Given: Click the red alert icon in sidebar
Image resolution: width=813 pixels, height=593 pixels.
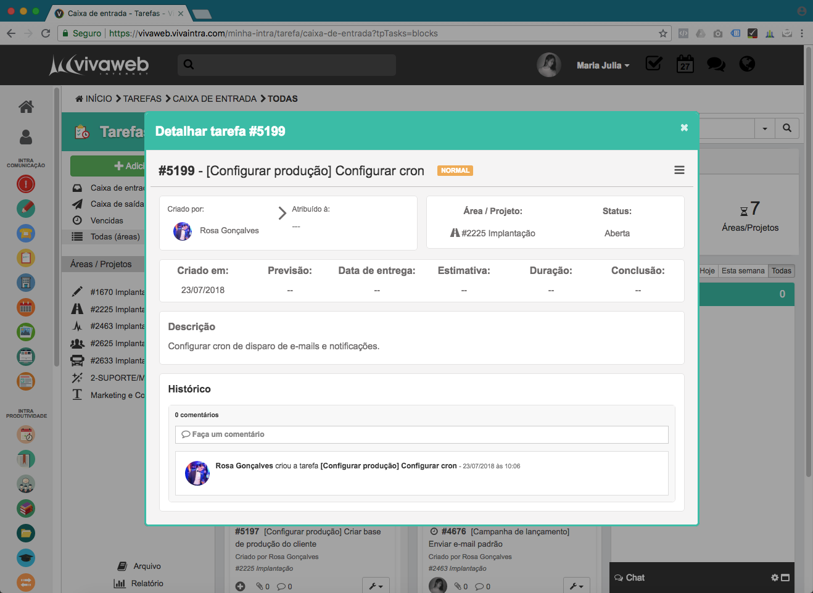Looking at the screenshot, I should tap(26, 184).
